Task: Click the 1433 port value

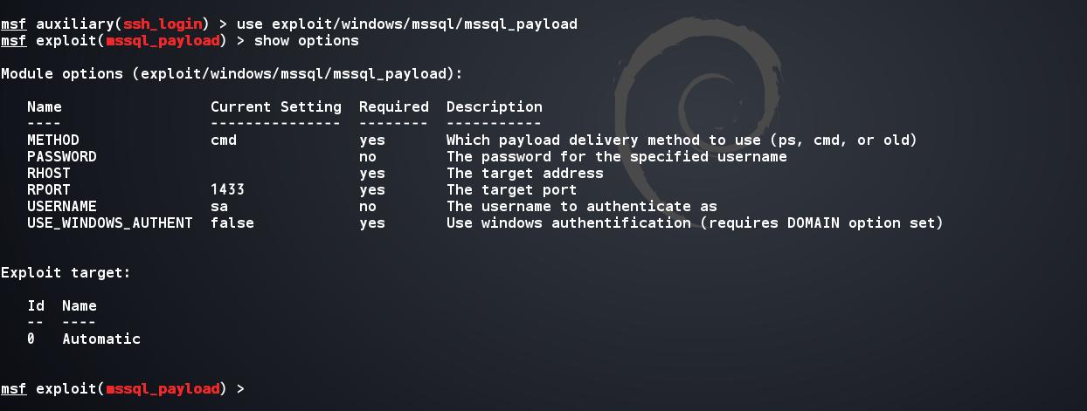Action: [227, 190]
